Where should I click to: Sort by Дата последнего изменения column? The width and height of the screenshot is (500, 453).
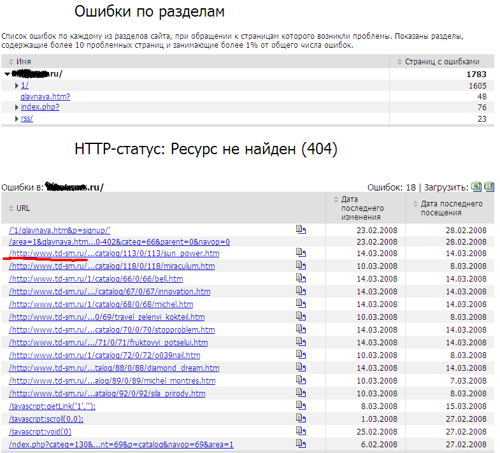pos(362,208)
